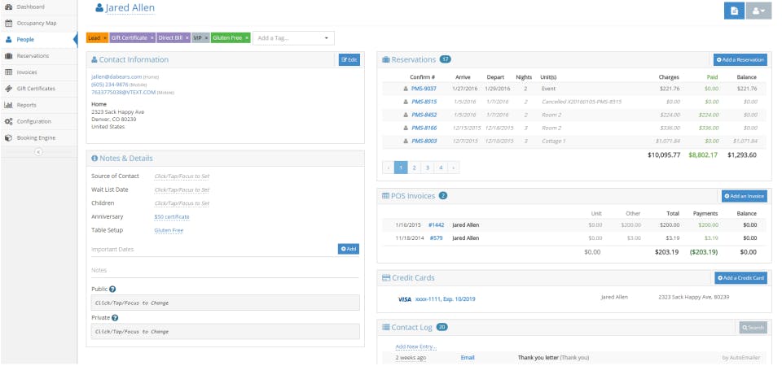Open help icon next to Public notes

pyautogui.click(x=112, y=290)
